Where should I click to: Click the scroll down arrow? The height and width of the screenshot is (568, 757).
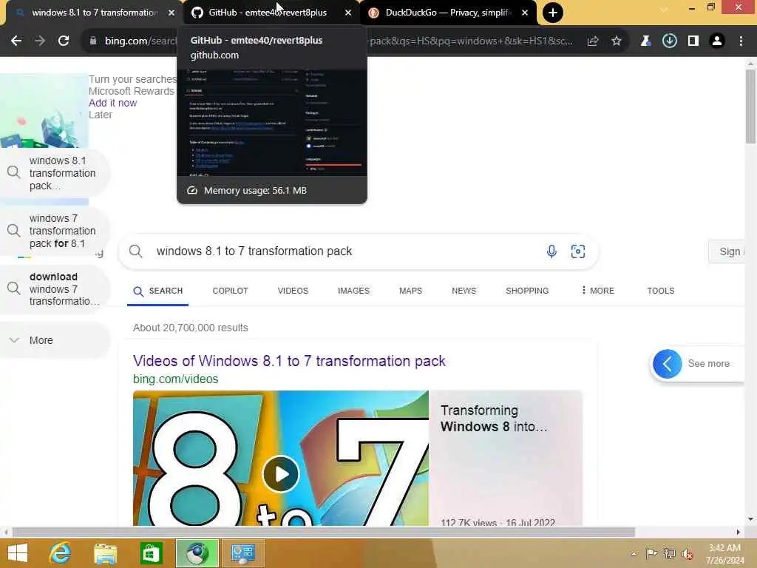pos(750,519)
